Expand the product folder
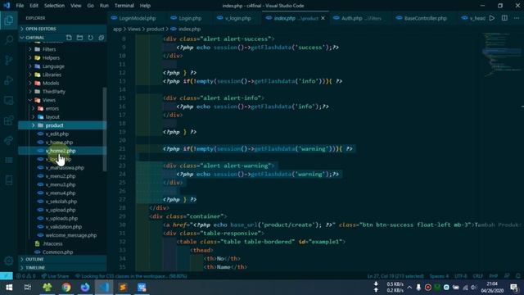Screen dimensions: 524x295 [x=62, y=125]
